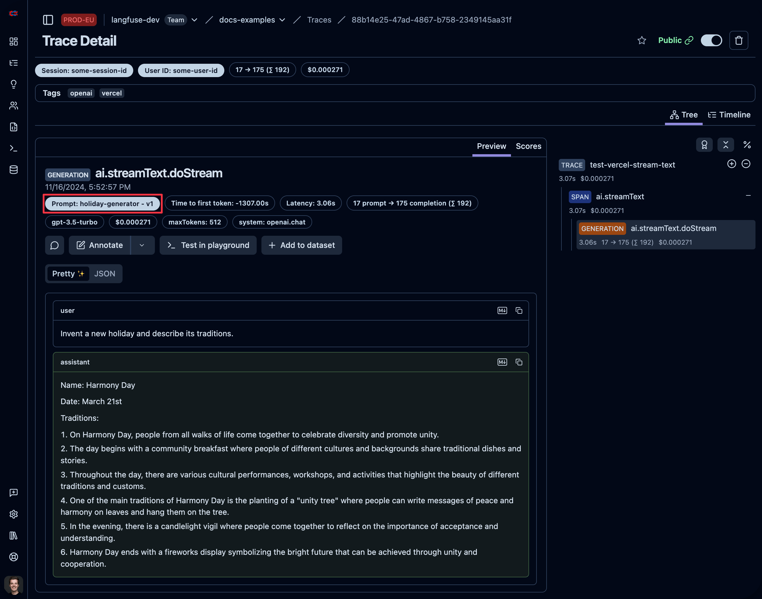The image size is (762, 599).
Task: Switch to the Scores tab
Action: point(528,146)
